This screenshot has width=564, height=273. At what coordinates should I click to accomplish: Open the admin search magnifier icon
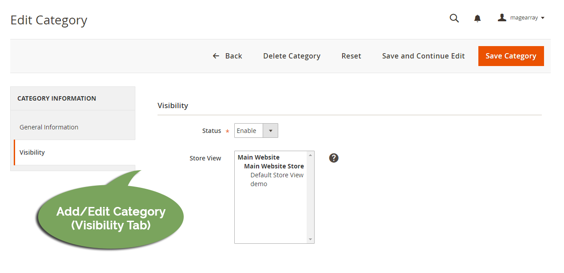click(454, 18)
